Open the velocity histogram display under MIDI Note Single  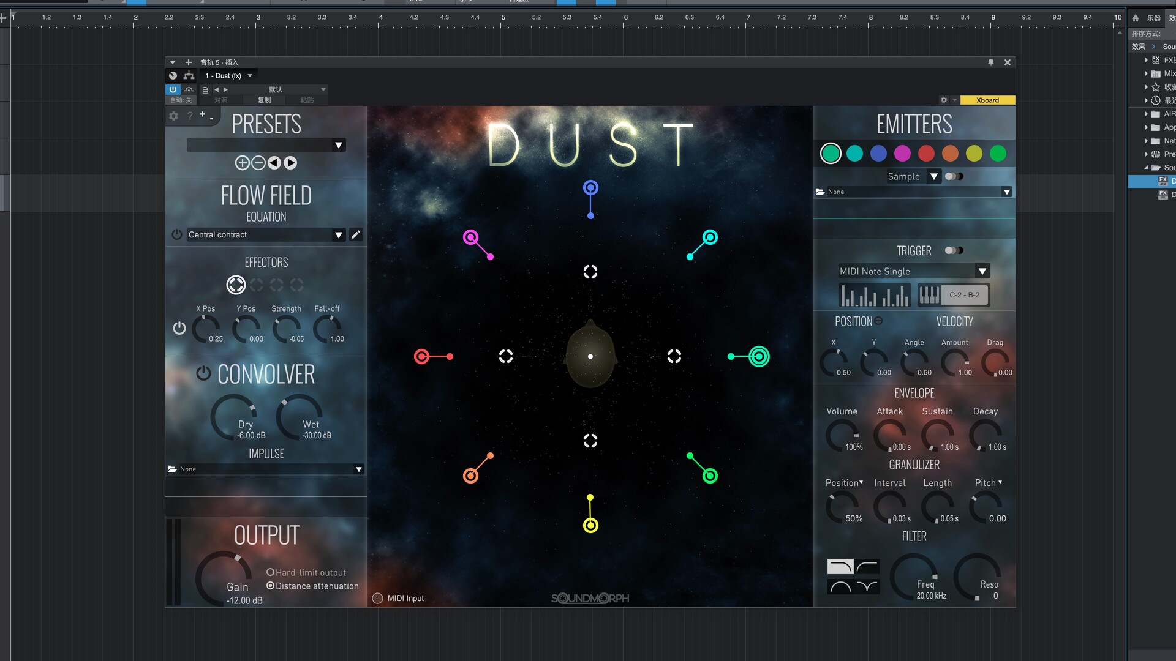point(875,295)
